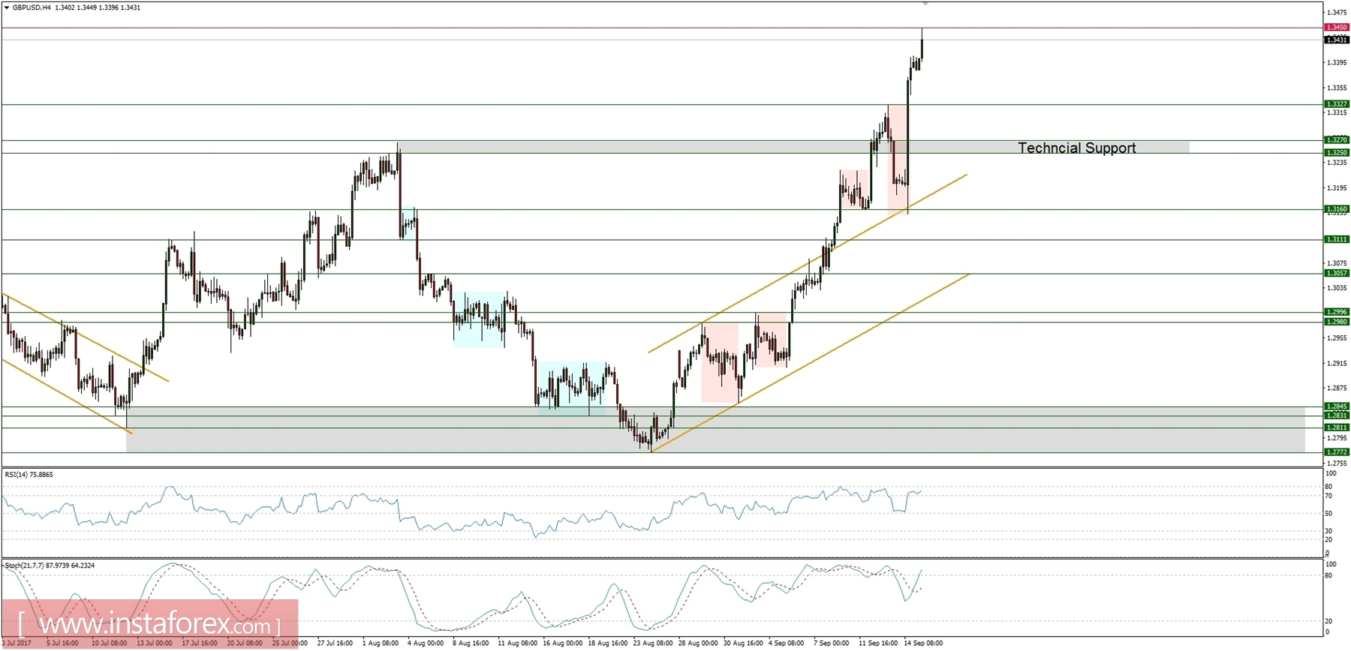Select the Techncial Support text label
1351x651 pixels.
click(x=1076, y=148)
